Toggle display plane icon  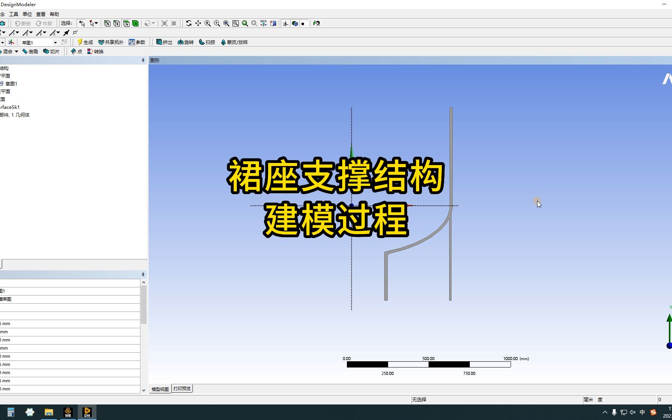pyautogui.click(x=285, y=23)
